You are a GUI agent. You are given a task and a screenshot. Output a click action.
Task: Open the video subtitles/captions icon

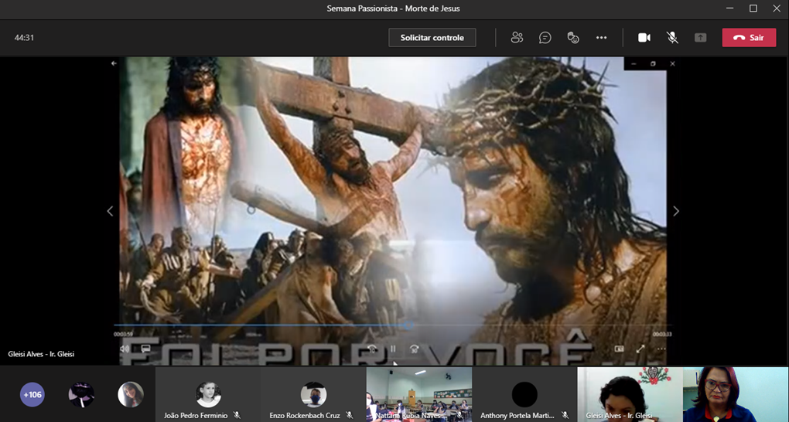tap(145, 349)
